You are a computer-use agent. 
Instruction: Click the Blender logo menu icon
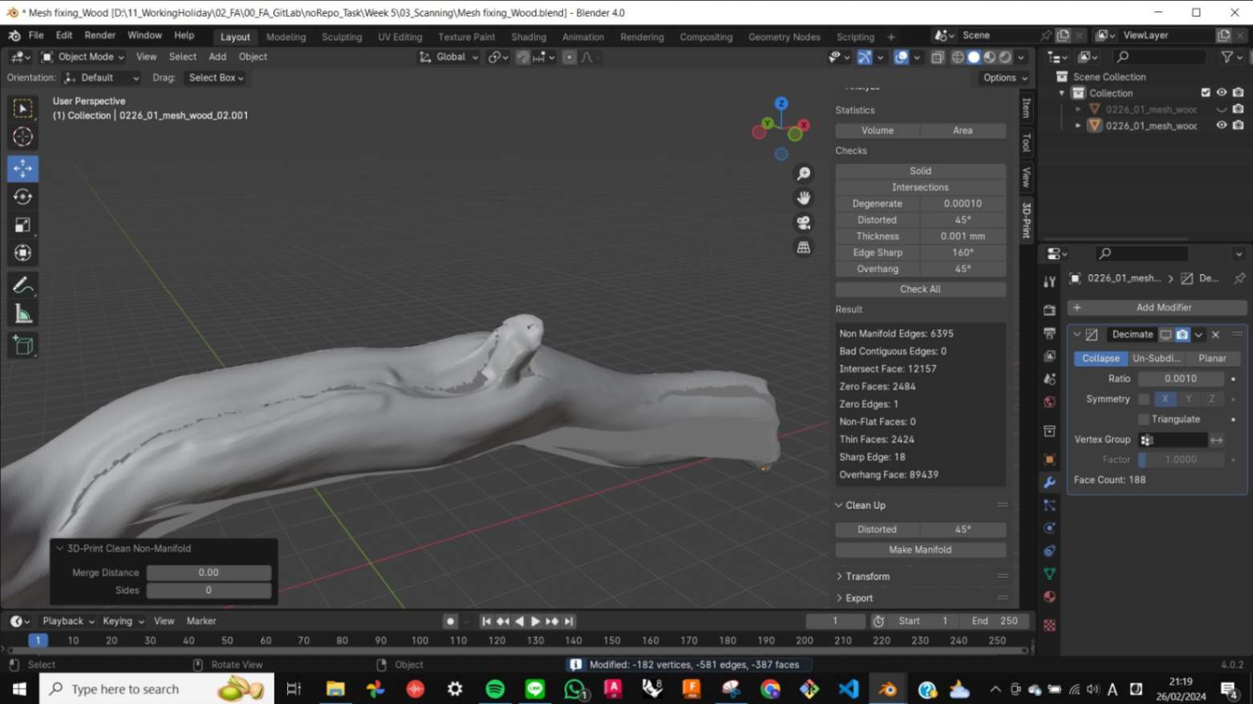[x=14, y=35]
